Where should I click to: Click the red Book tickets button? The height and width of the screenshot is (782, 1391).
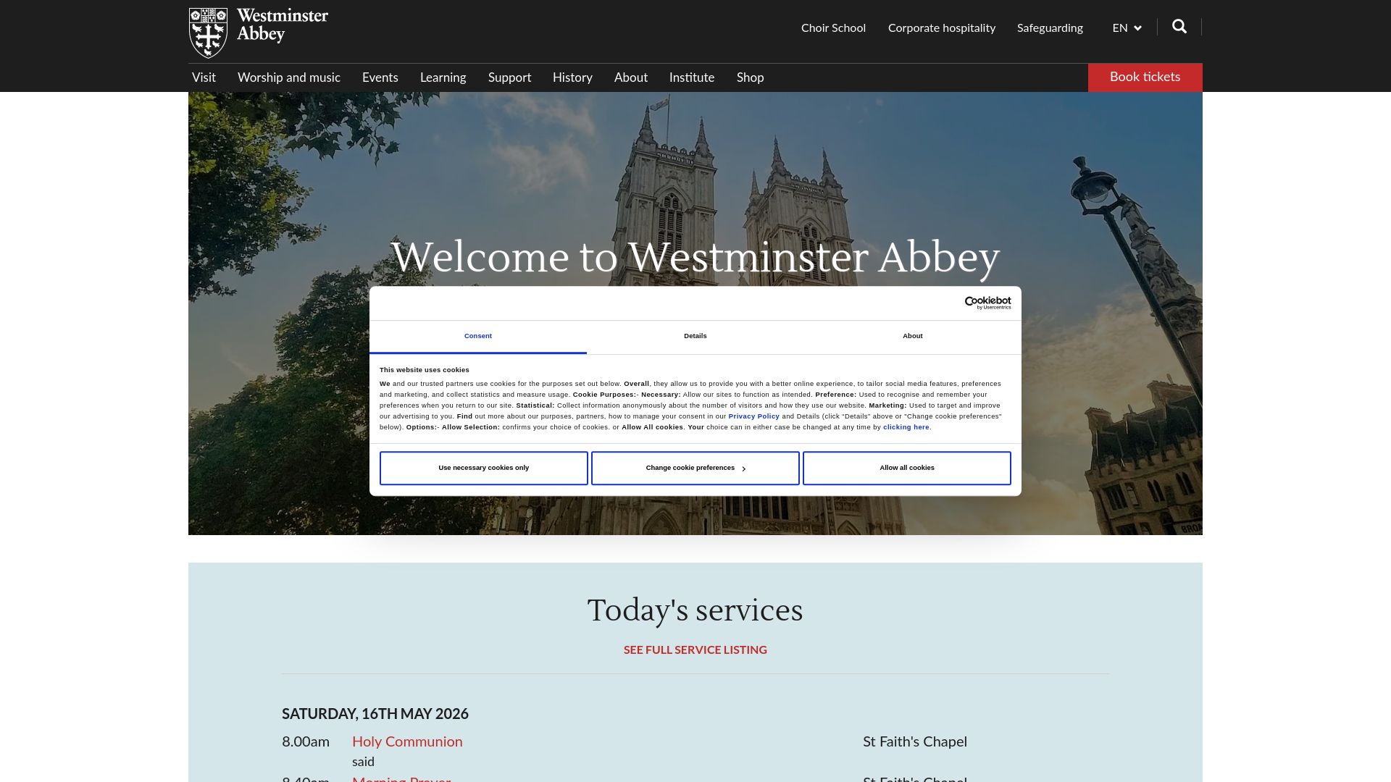(1145, 77)
